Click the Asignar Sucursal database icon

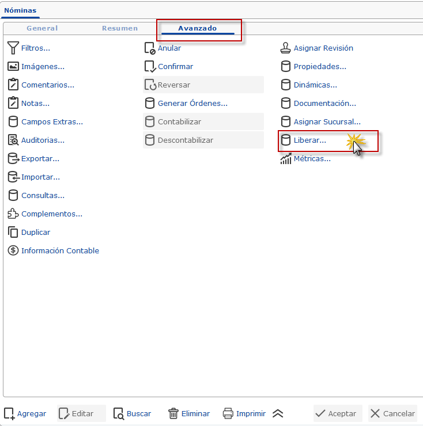pyautogui.click(x=285, y=121)
